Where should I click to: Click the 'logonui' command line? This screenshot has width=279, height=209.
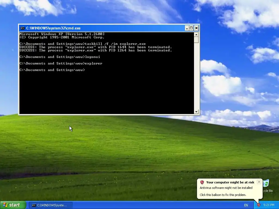coord(60,57)
